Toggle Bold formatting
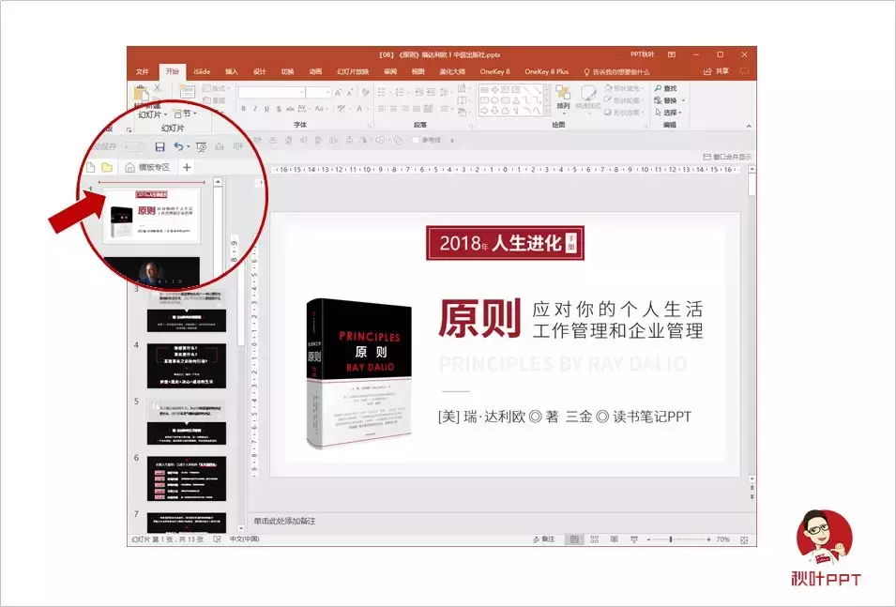Screen dimensions: 896x607 (x=243, y=109)
